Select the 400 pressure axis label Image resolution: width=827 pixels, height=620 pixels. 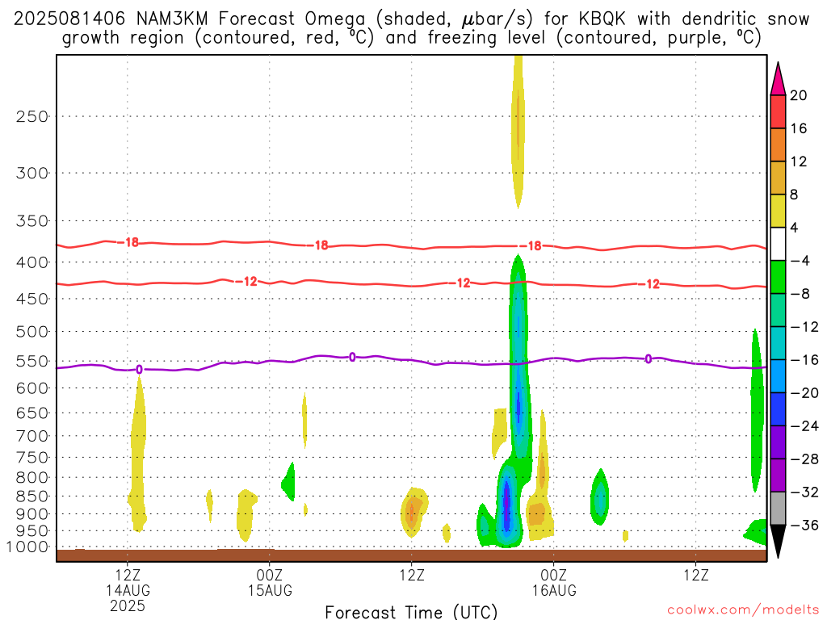32,262
